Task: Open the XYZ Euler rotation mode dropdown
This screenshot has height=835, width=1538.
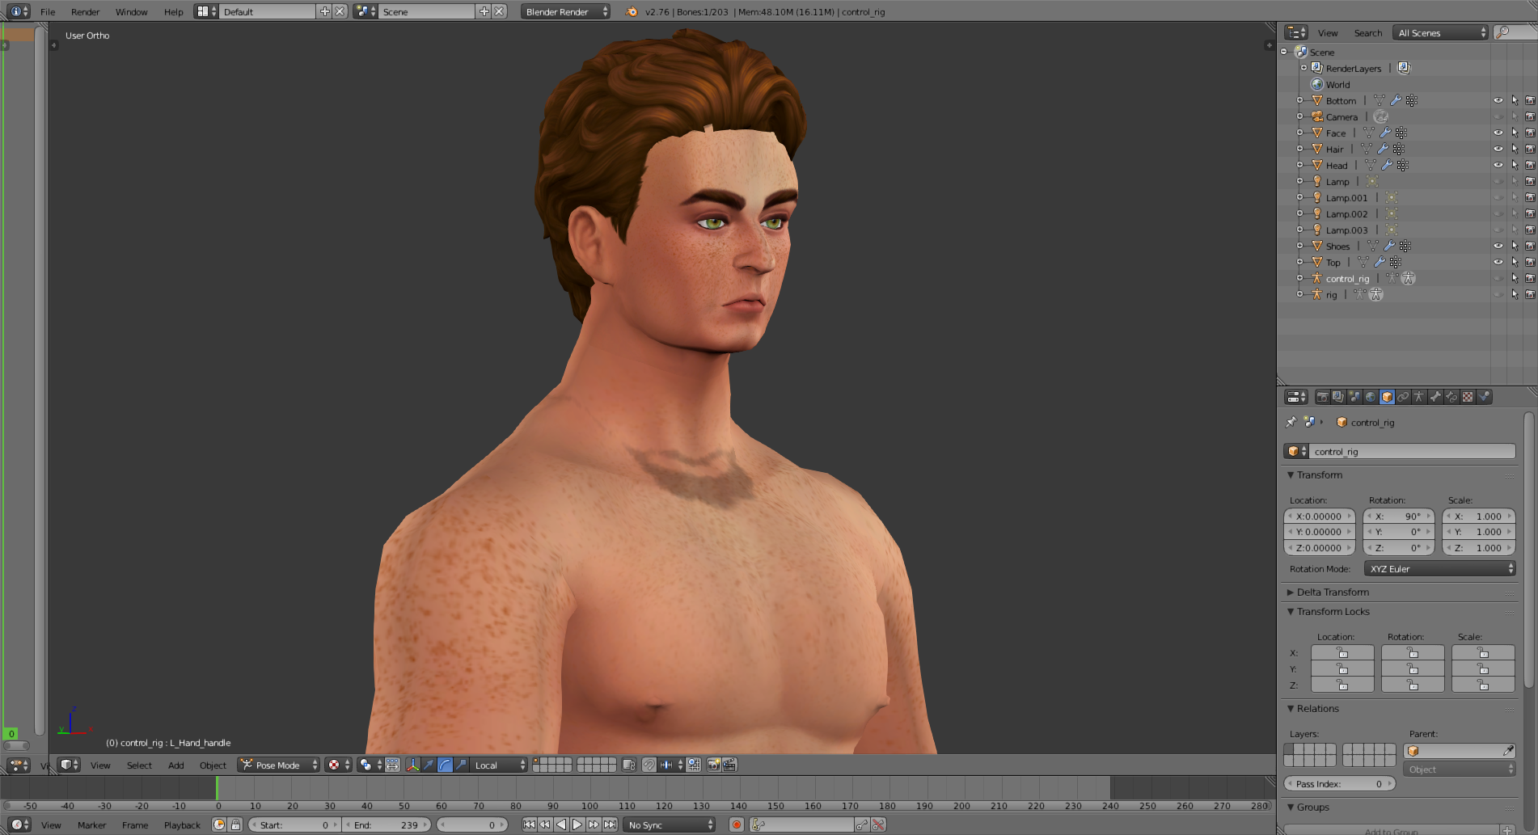Action: (x=1439, y=569)
